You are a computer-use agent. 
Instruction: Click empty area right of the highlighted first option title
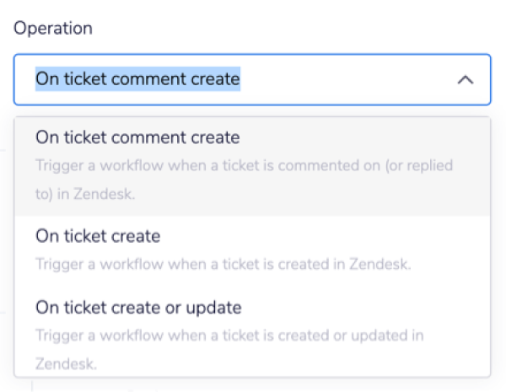click(363, 137)
